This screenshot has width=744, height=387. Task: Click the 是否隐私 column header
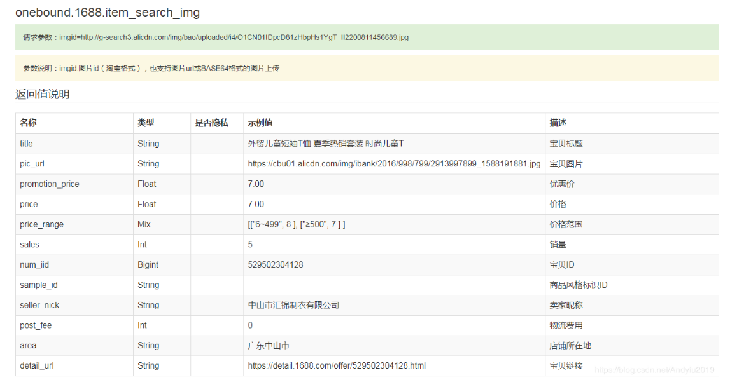(212, 123)
